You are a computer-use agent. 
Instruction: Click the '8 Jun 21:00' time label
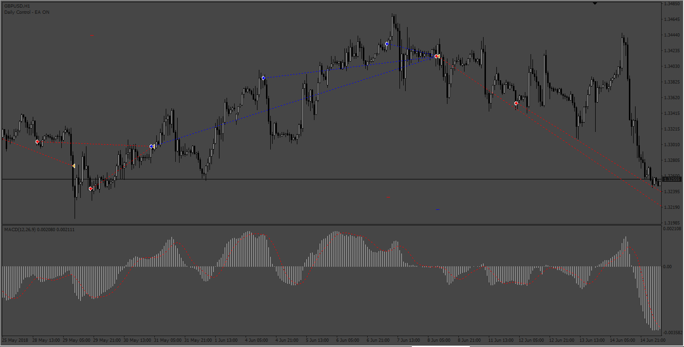pyautogui.click(x=469, y=340)
